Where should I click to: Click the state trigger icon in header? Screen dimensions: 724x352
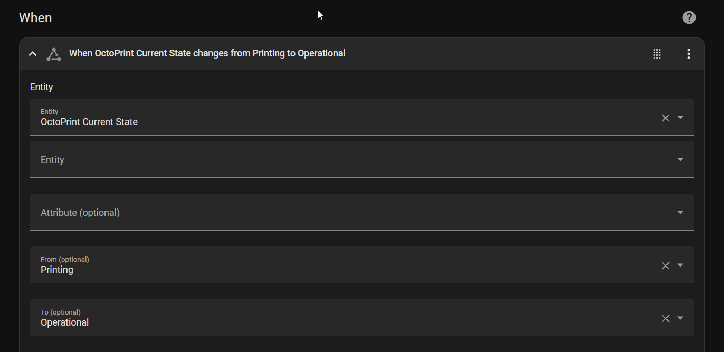[x=53, y=54]
